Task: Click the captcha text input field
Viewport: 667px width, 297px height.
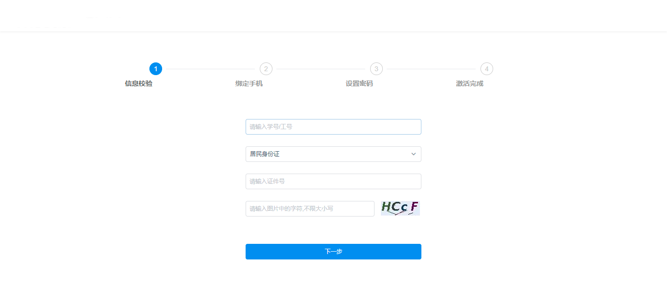Action: [x=310, y=209]
